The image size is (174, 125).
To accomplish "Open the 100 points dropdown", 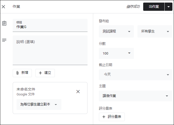I will (116, 53).
